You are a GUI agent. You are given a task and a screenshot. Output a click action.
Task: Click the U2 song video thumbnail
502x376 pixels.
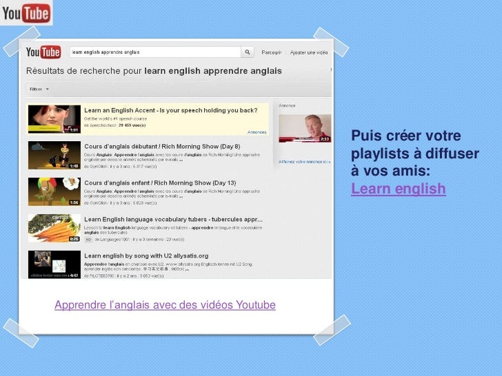coord(54,264)
